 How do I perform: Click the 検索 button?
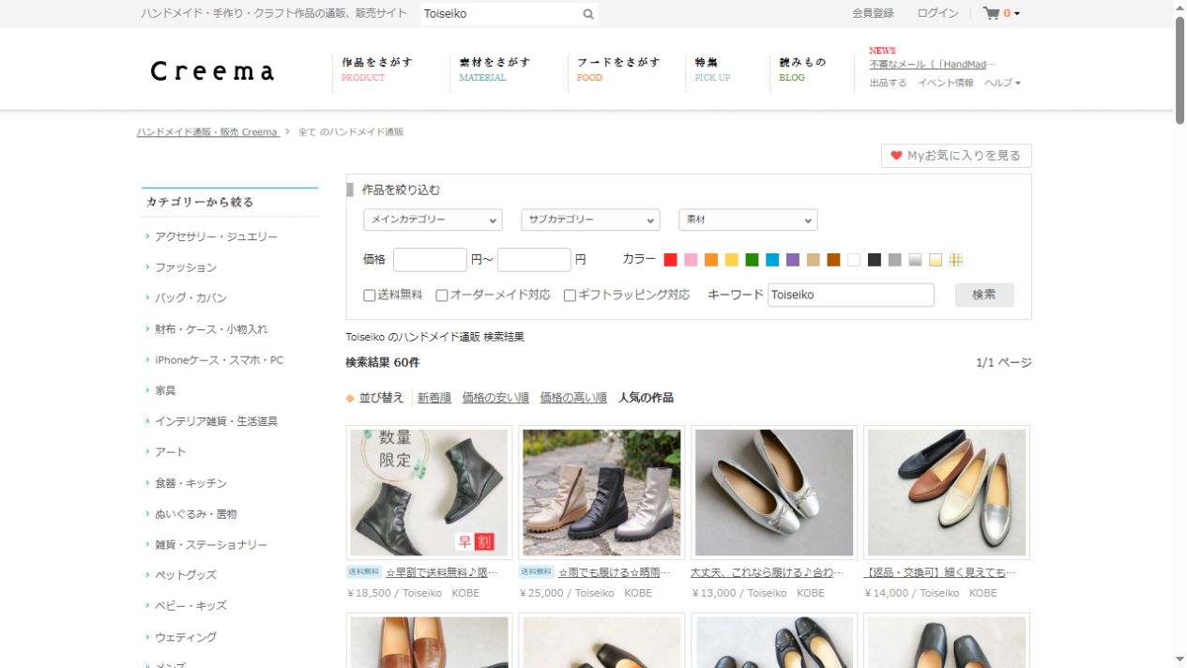pos(984,295)
